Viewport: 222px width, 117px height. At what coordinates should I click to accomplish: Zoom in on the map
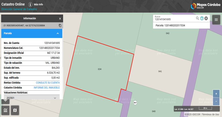(216, 94)
